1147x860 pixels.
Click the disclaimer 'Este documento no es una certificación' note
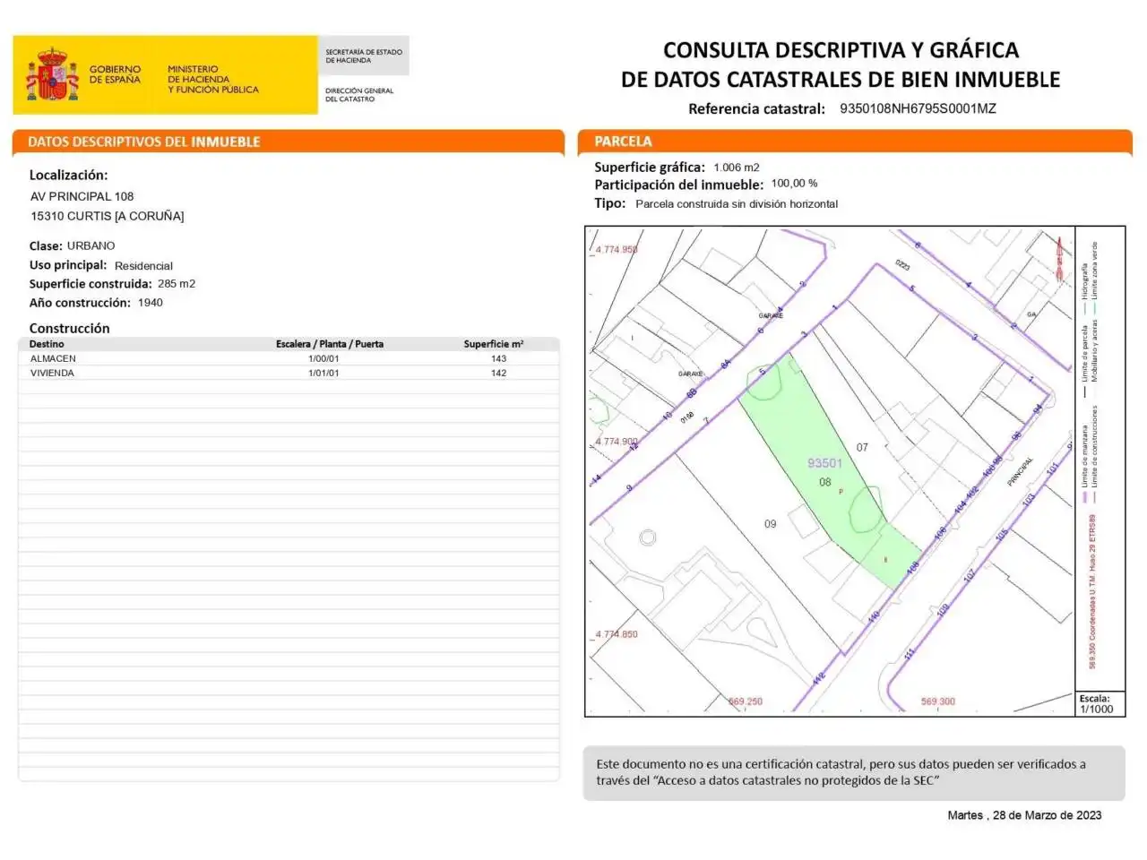[854, 772]
